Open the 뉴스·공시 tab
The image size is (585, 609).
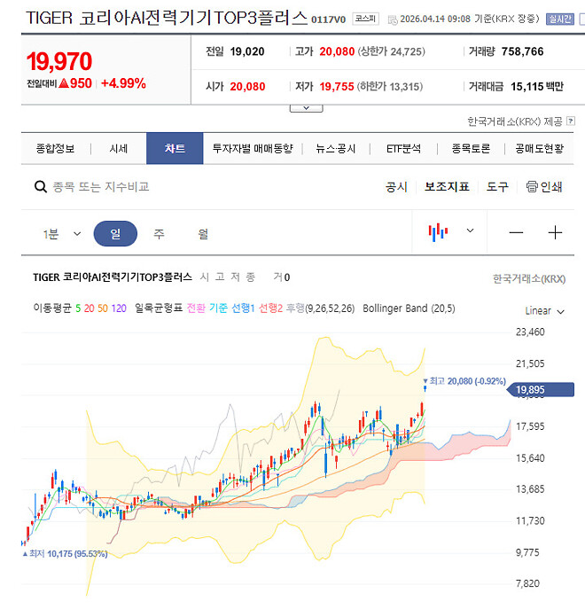[336, 148]
